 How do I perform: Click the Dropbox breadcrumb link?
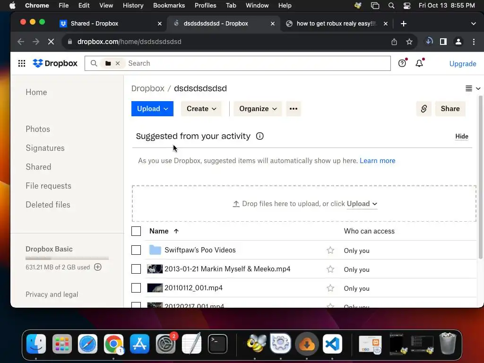[x=148, y=88]
